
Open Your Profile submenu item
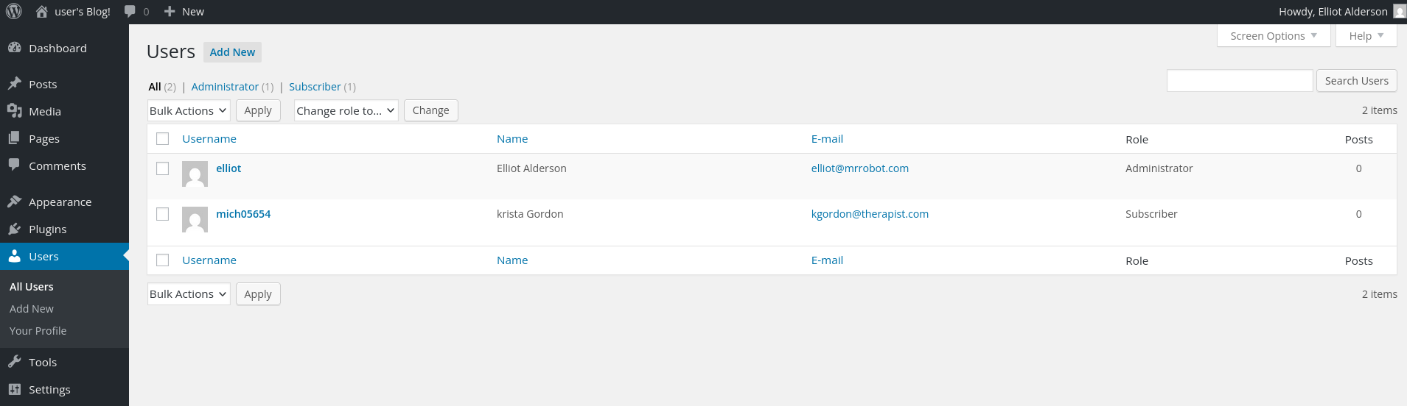pos(38,331)
